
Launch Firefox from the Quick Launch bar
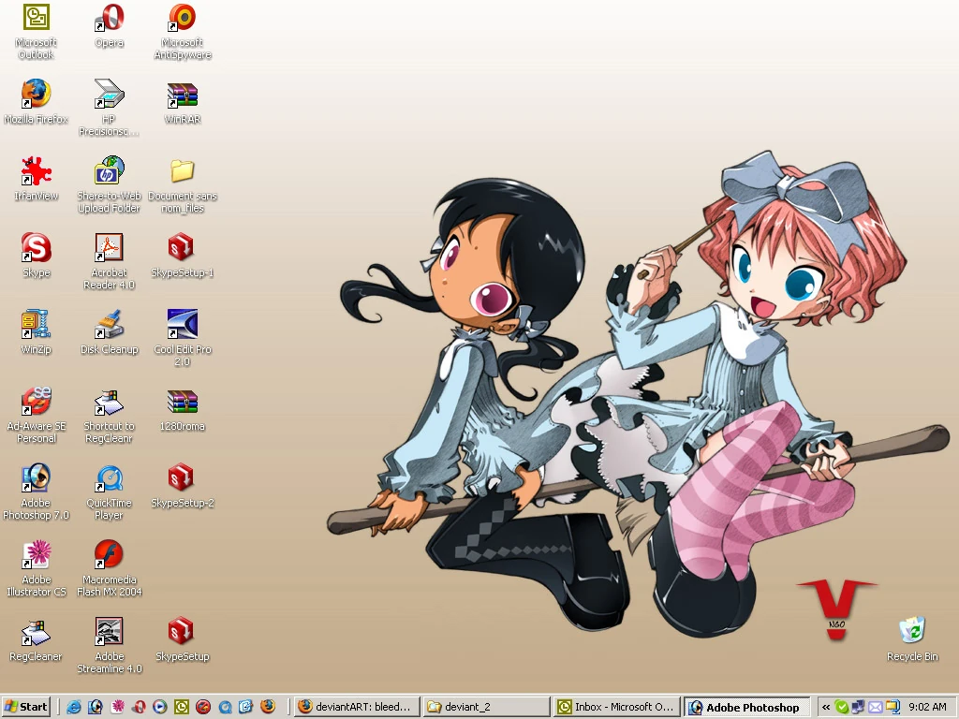267,707
